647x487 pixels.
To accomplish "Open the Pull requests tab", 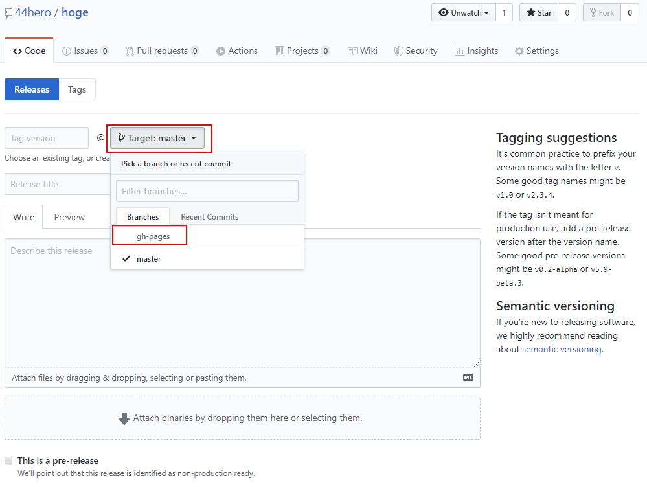I will (x=162, y=51).
